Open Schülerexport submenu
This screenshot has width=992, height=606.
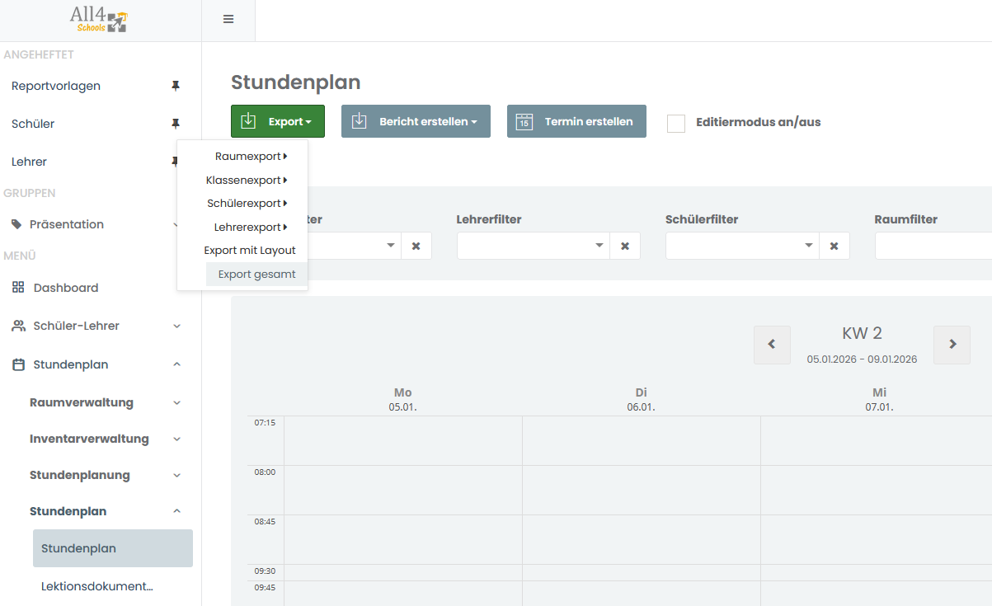point(247,203)
